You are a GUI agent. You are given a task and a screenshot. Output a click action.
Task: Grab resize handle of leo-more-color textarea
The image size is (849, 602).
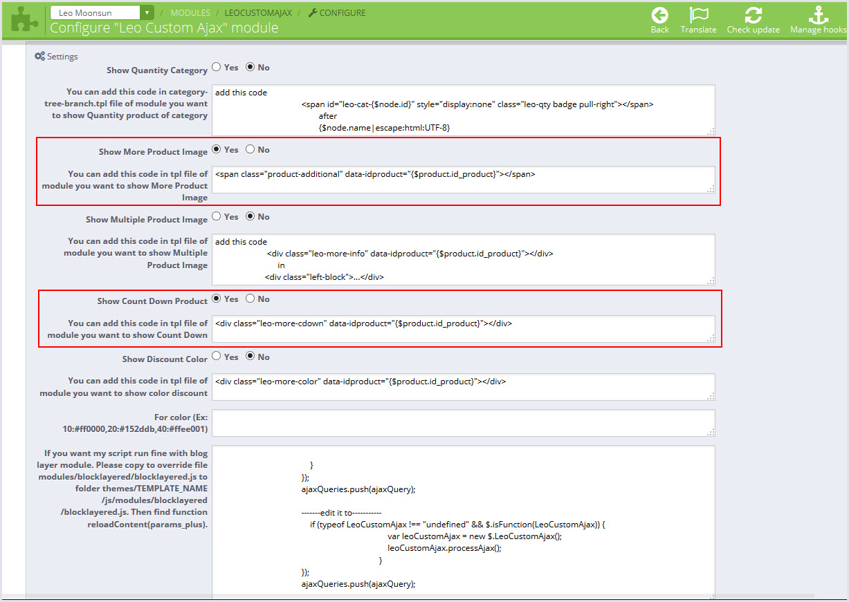click(x=711, y=396)
